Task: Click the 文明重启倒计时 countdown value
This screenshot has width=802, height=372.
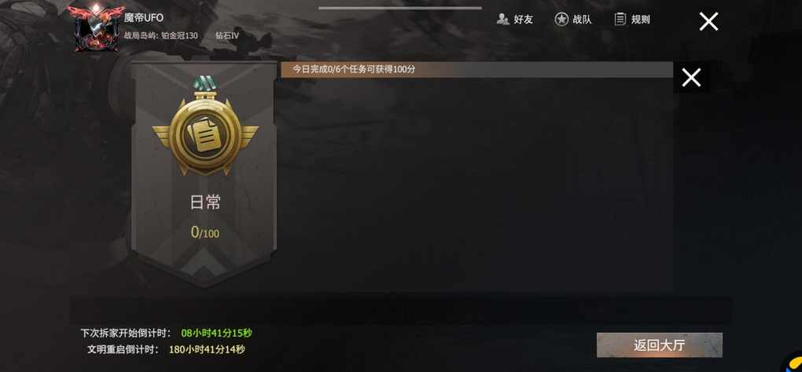Action: [x=207, y=349]
